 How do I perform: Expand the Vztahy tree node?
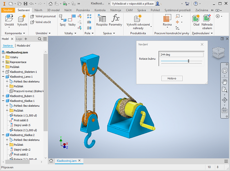pyautogui.click(x=3, y=57)
